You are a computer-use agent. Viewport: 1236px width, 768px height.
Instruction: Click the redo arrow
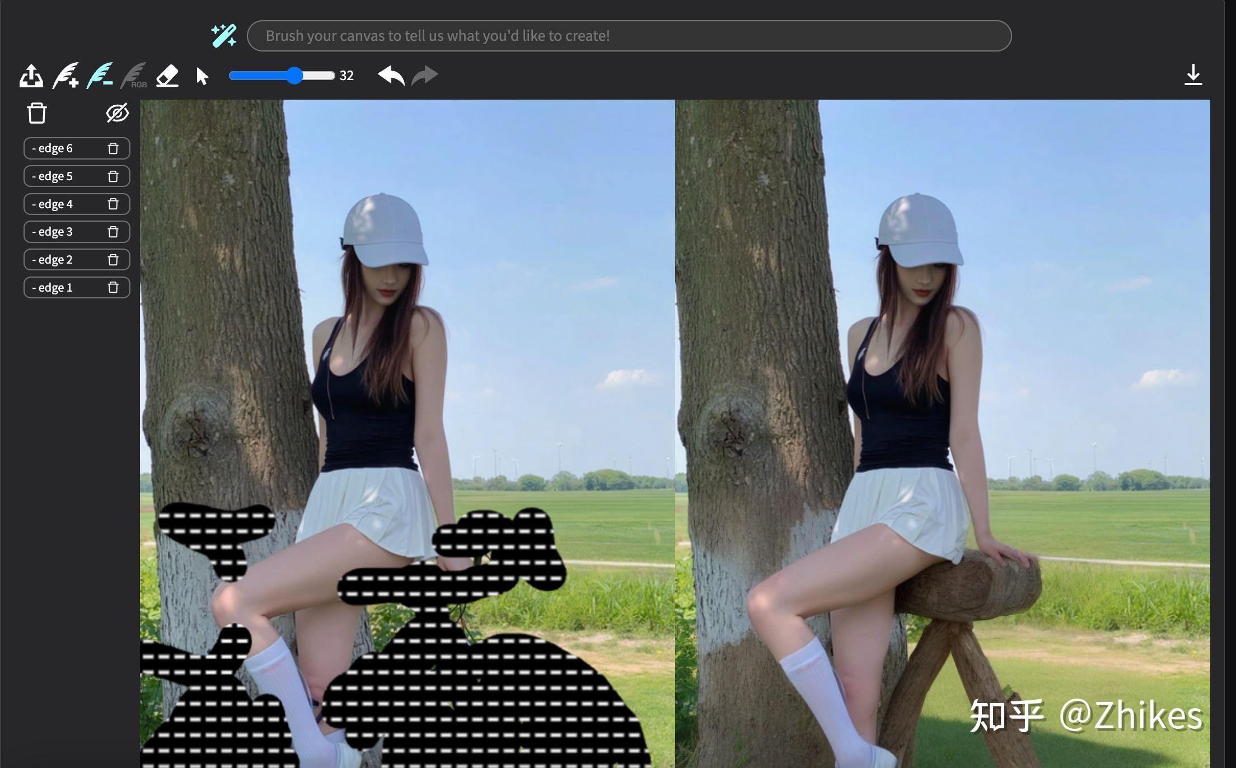(x=425, y=75)
